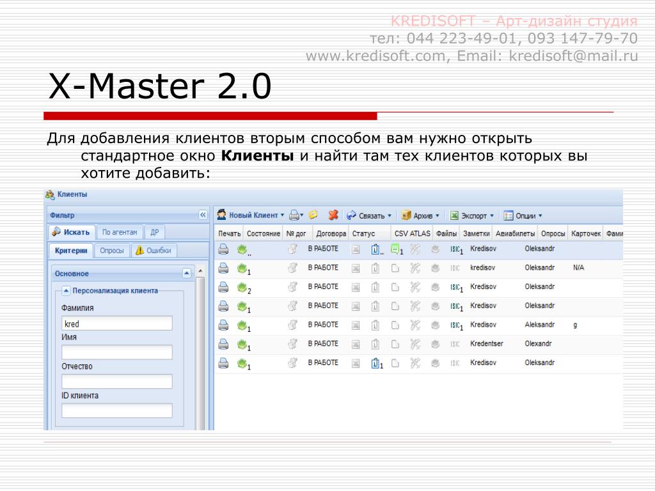Click the yellow notes icon in the toolbar
The image size is (655, 491).
pos(313,215)
